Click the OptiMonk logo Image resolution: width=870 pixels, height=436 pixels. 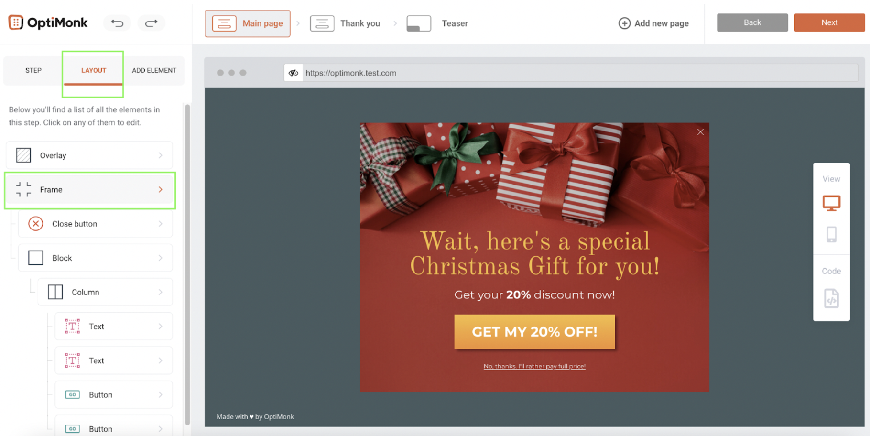(x=48, y=22)
